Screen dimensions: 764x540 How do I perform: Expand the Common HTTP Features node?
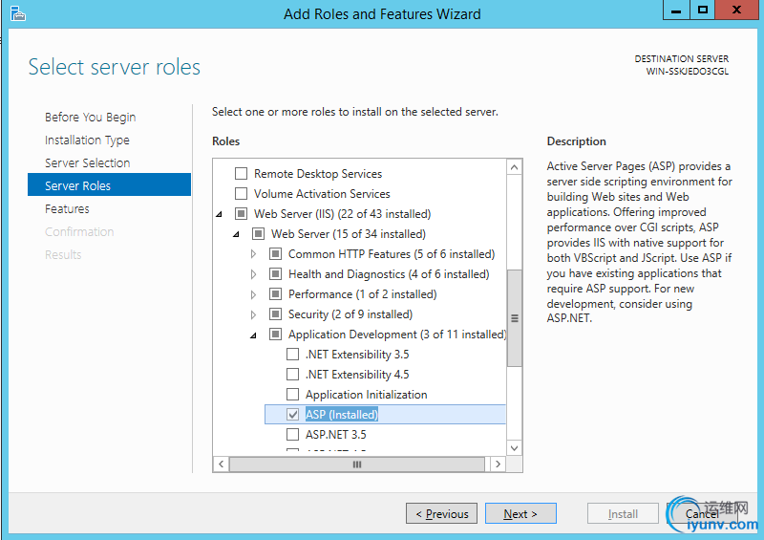(x=253, y=254)
